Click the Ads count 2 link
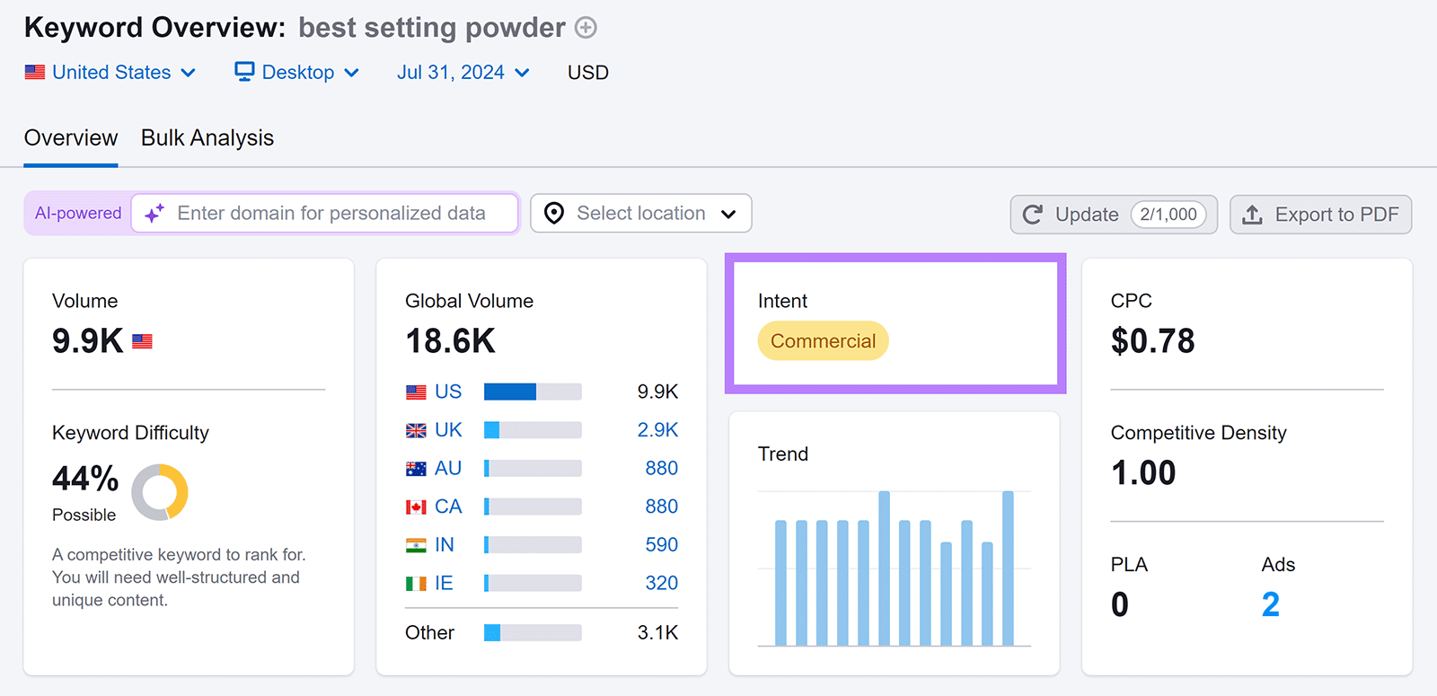This screenshot has height=696, width=1437. [x=1270, y=604]
